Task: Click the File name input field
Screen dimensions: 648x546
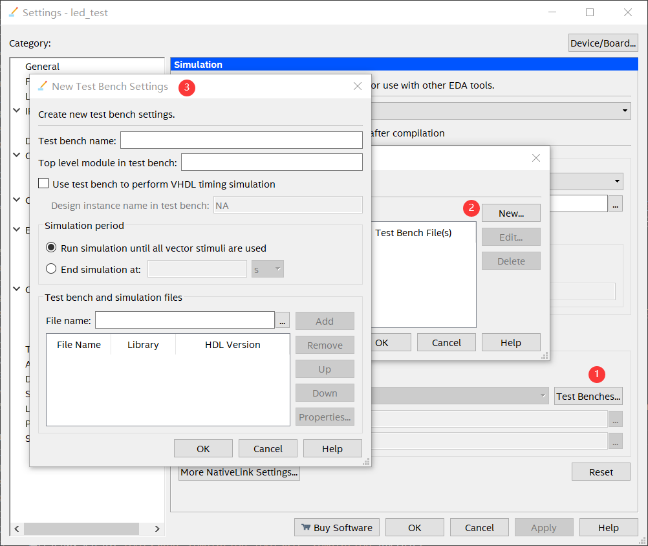Action: click(x=185, y=320)
